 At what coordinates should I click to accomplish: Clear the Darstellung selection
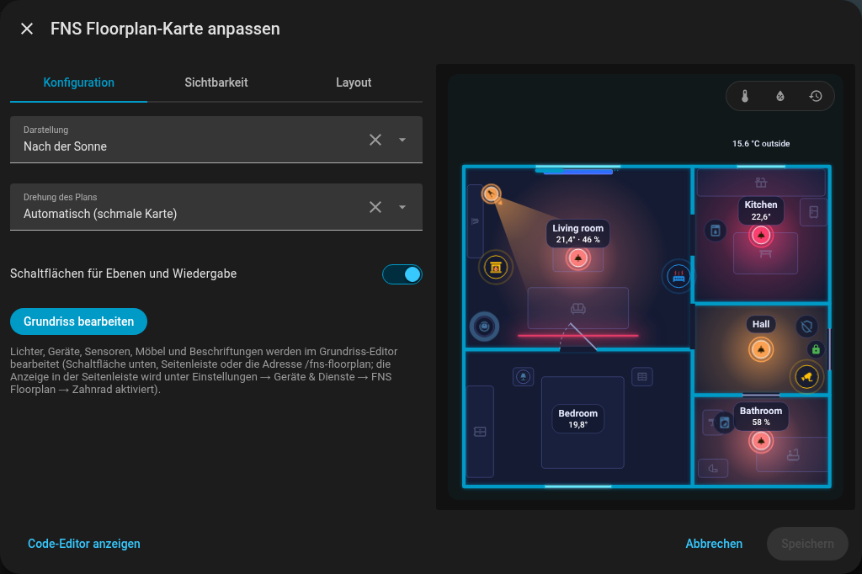(375, 140)
